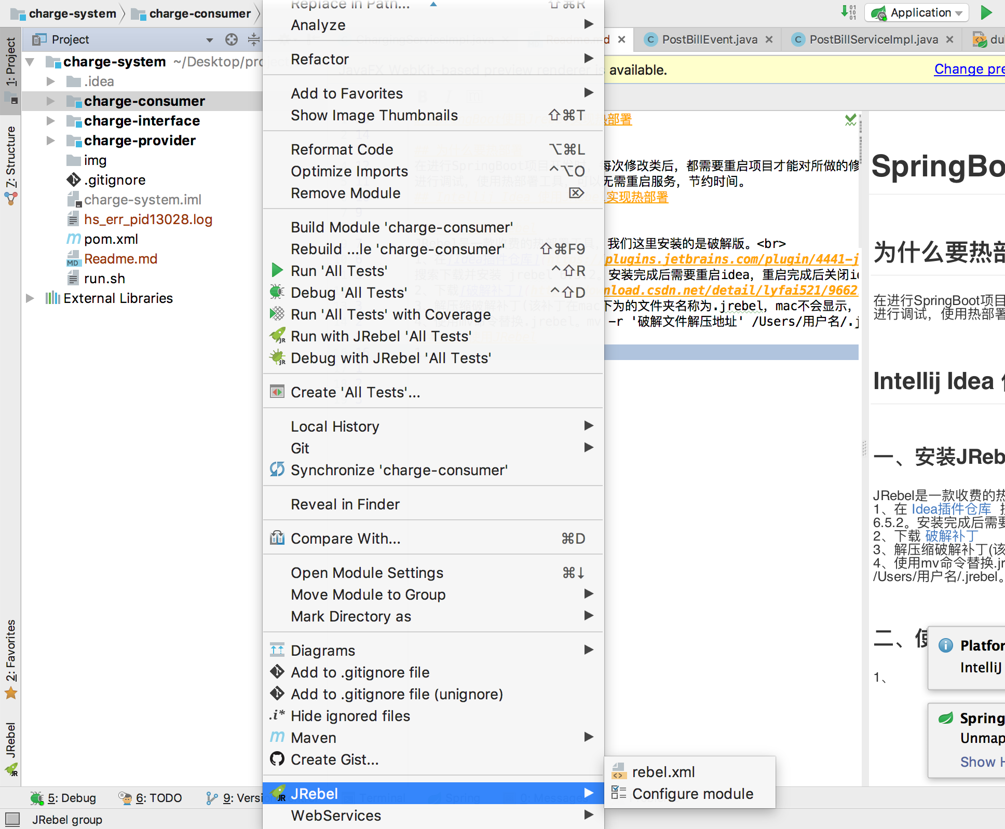
Task: Open the 1: Project tool window tab
Action: click(10, 71)
